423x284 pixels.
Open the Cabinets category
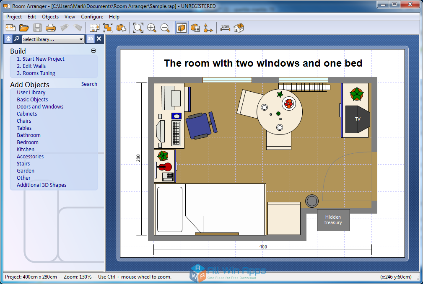pos(27,114)
